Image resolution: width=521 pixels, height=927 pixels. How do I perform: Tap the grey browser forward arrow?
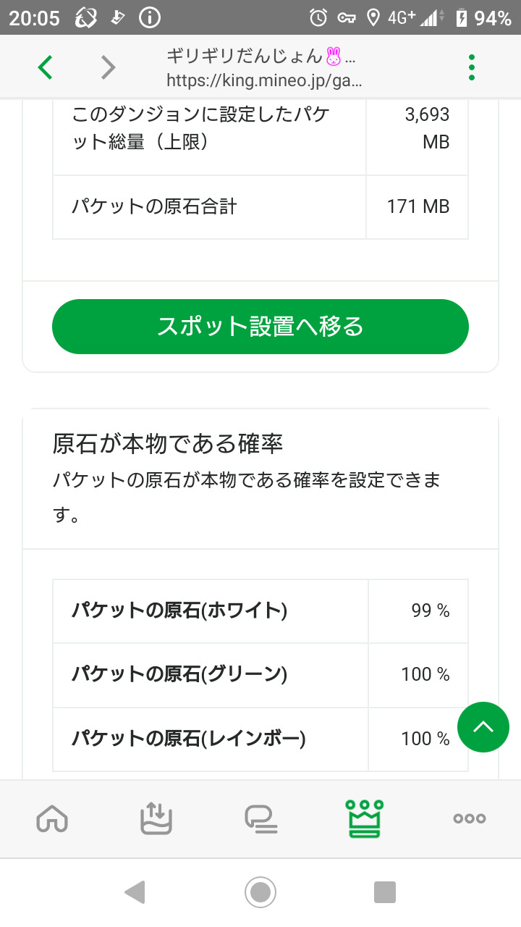108,67
